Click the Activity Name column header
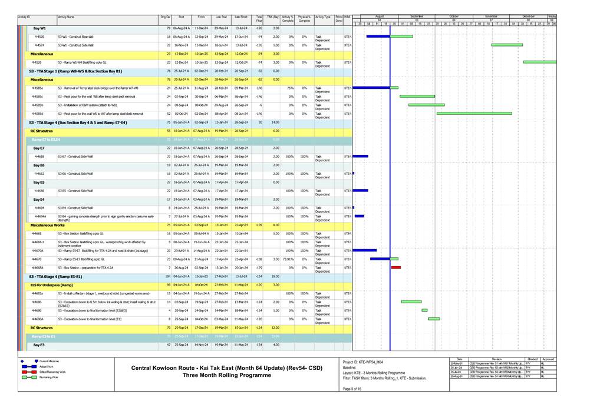 [x=66, y=18]
